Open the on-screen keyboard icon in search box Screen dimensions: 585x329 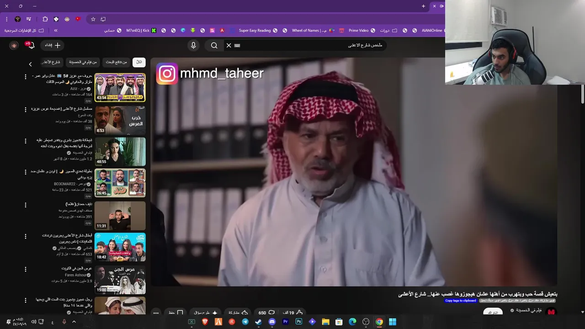pyautogui.click(x=237, y=45)
